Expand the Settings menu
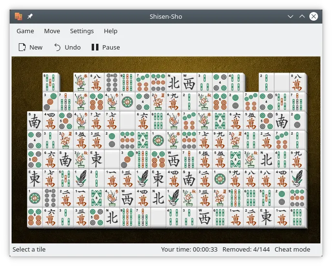 82,31
